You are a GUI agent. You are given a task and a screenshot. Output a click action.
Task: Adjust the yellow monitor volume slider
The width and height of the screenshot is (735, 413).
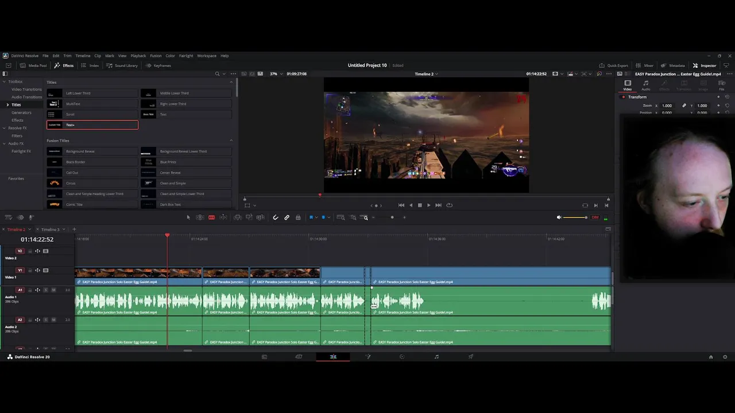click(x=575, y=217)
